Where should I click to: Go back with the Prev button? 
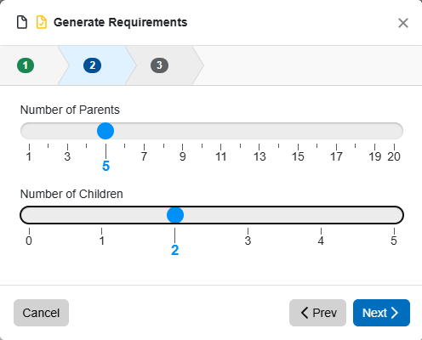point(317,313)
